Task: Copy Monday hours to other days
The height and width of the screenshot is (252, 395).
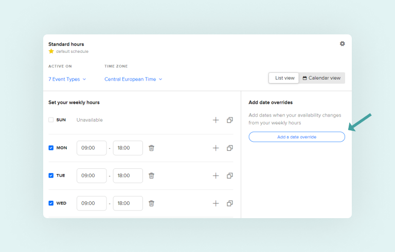Action: coord(230,148)
